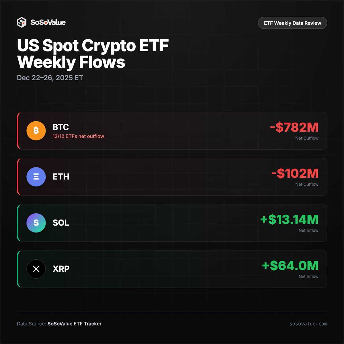344x344 pixels.
Task: Open the sosovalue.com link
Action: coord(308,324)
